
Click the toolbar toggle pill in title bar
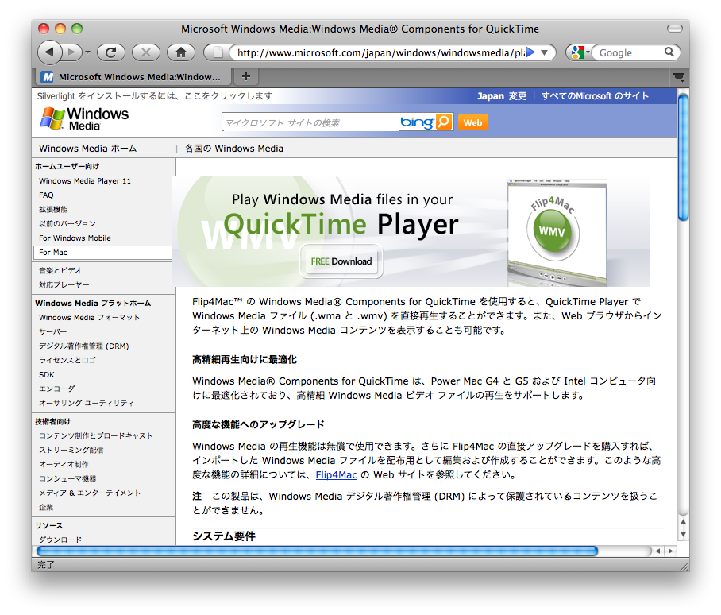pyautogui.click(x=675, y=29)
